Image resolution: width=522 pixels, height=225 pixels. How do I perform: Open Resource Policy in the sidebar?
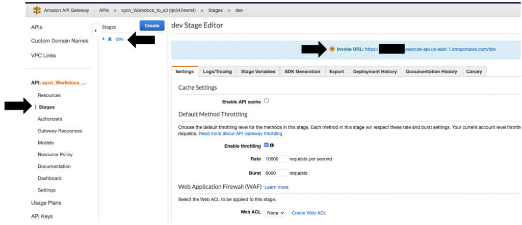point(55,155)
